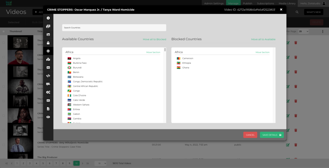Check the Amy Mihaljevic video checkbox
329x168 pixels.
point(3,145)
